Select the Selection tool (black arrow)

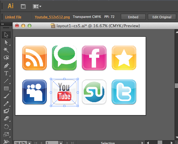(6, 35)
